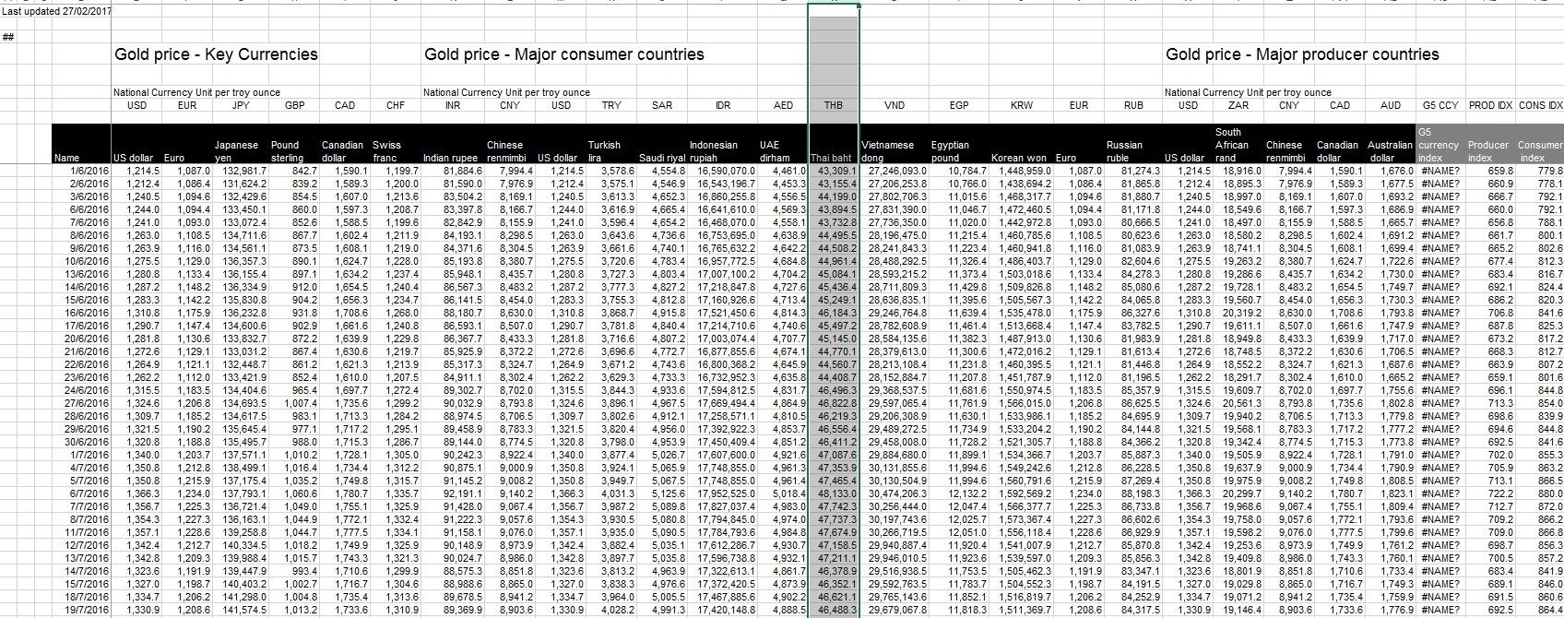This screenshot has height=618, width=1564.
Task: Select the 'G5 currency index' header cell
Action: pyautogui.click(x=1441, y=145)
